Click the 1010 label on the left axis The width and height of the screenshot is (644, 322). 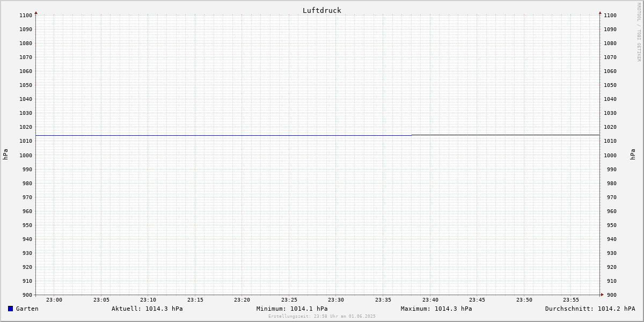point(26,141)
